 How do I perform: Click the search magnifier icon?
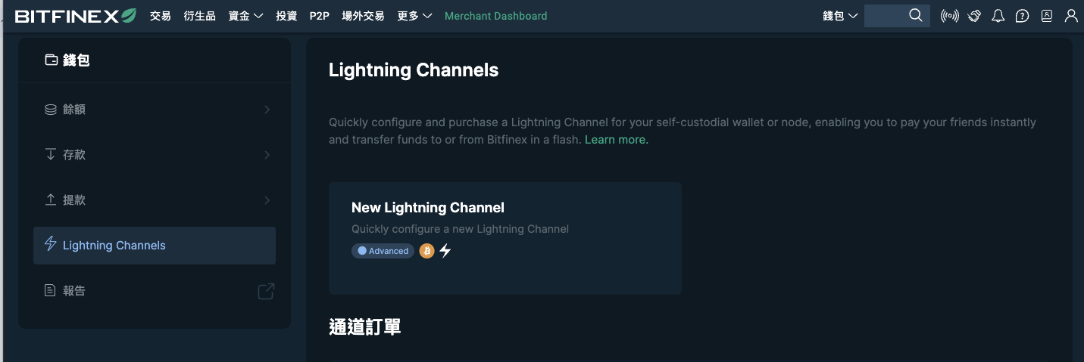point(915,15)
